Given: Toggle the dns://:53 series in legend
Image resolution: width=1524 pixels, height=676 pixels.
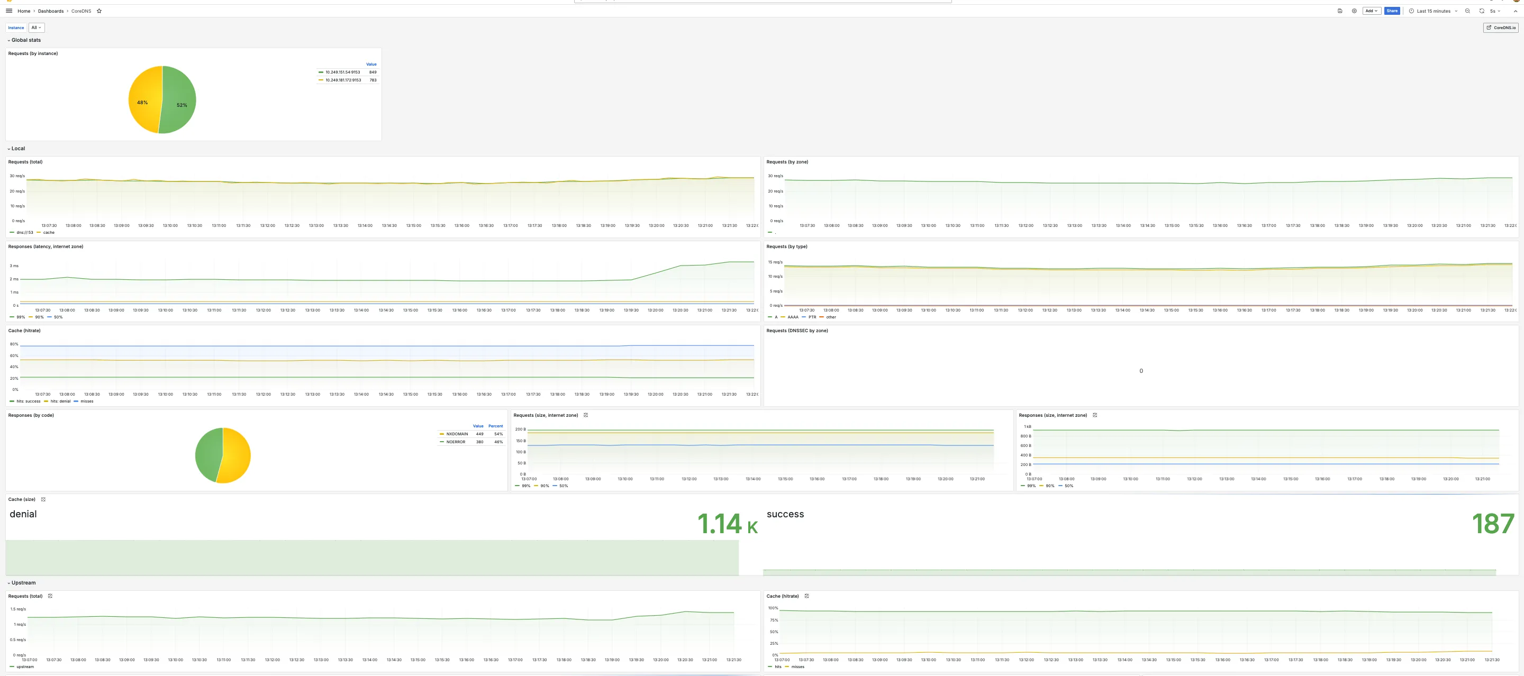Looking at the screenshot, I should point(21,232).
